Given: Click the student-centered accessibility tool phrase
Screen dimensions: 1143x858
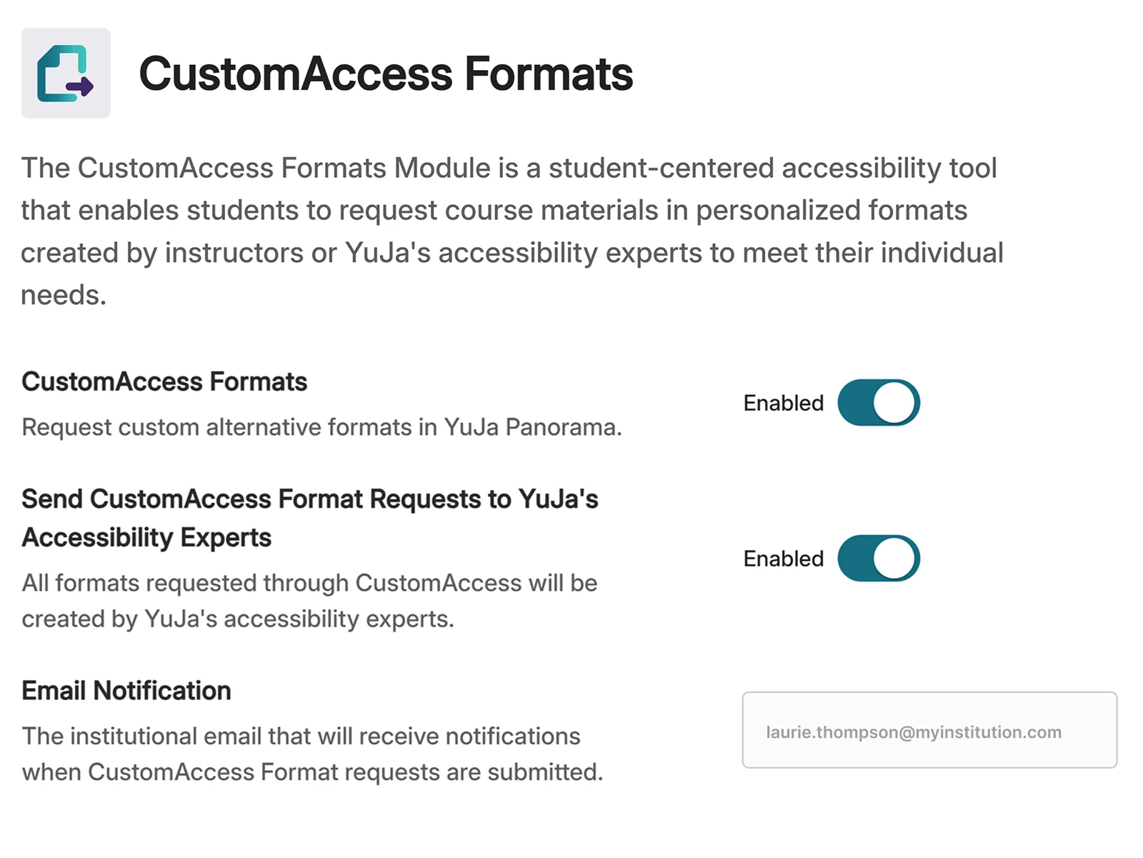Looking at the screenshot, I should pyautogui.click(x=772, y=169).
